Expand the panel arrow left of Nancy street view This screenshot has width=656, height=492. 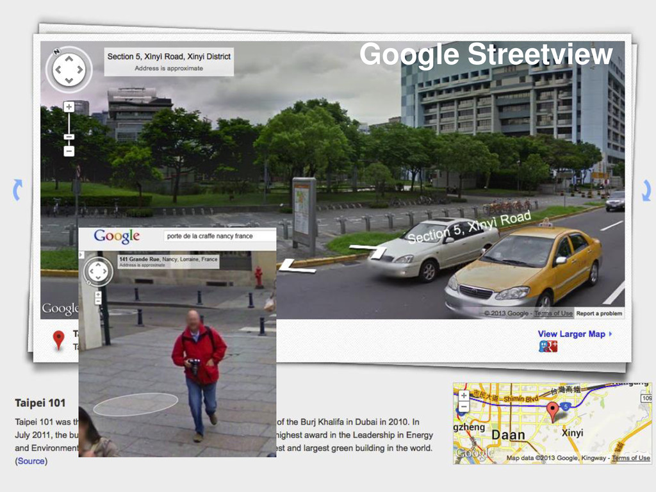coord(81,255)
